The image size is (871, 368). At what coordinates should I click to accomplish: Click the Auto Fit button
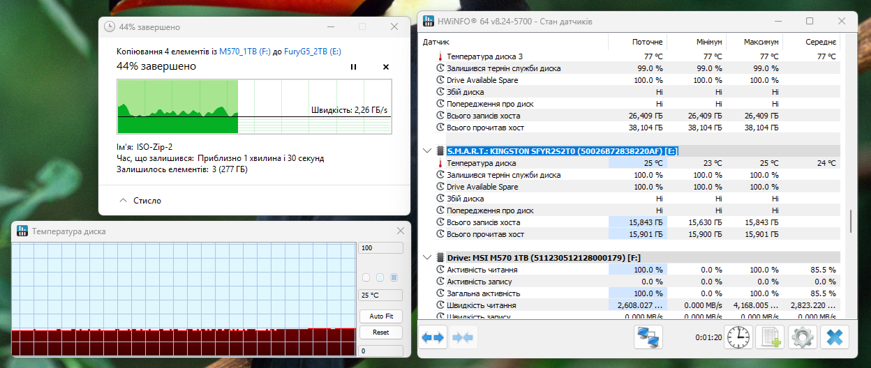[380, 316]
